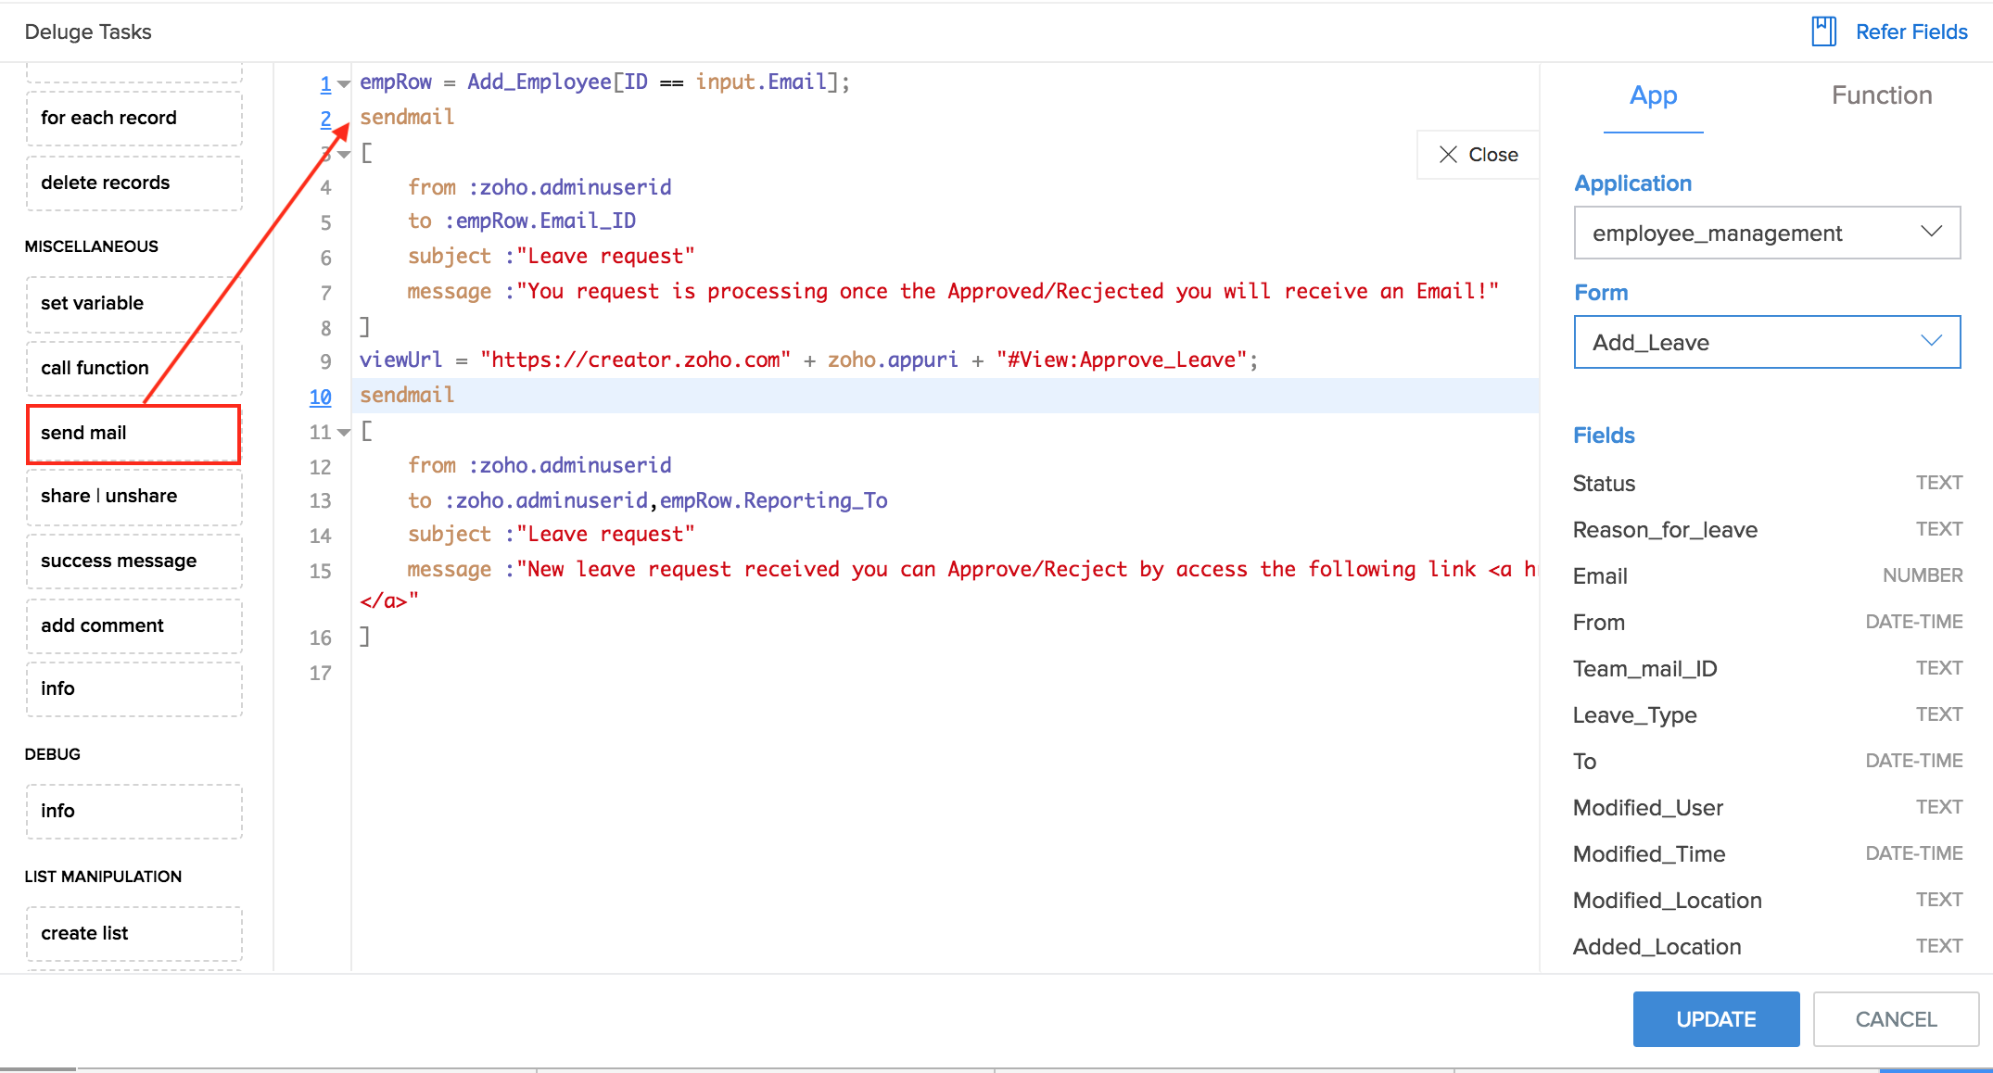Select the App tab

pos(1653,95)
